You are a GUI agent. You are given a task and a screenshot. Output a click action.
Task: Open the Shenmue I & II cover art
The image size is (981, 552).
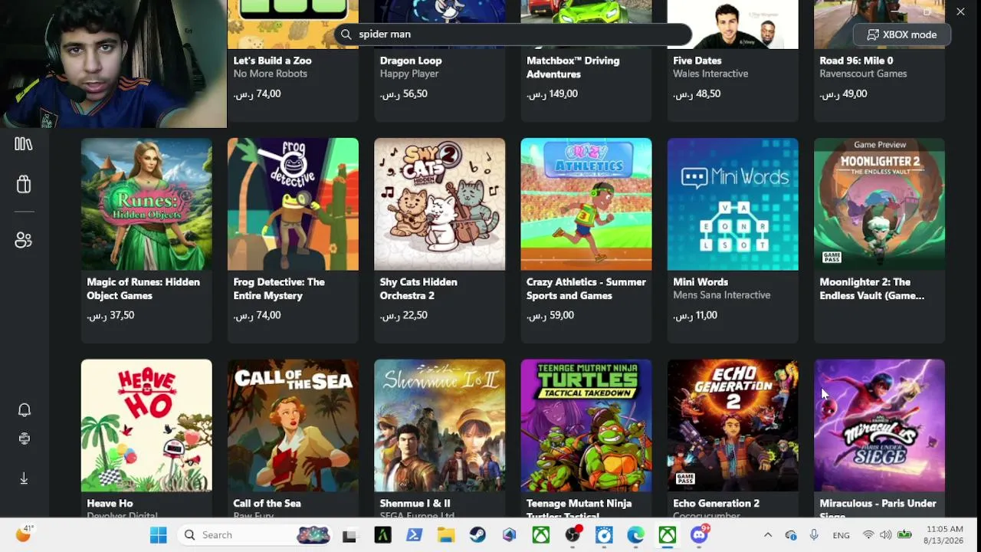[440, 426]
